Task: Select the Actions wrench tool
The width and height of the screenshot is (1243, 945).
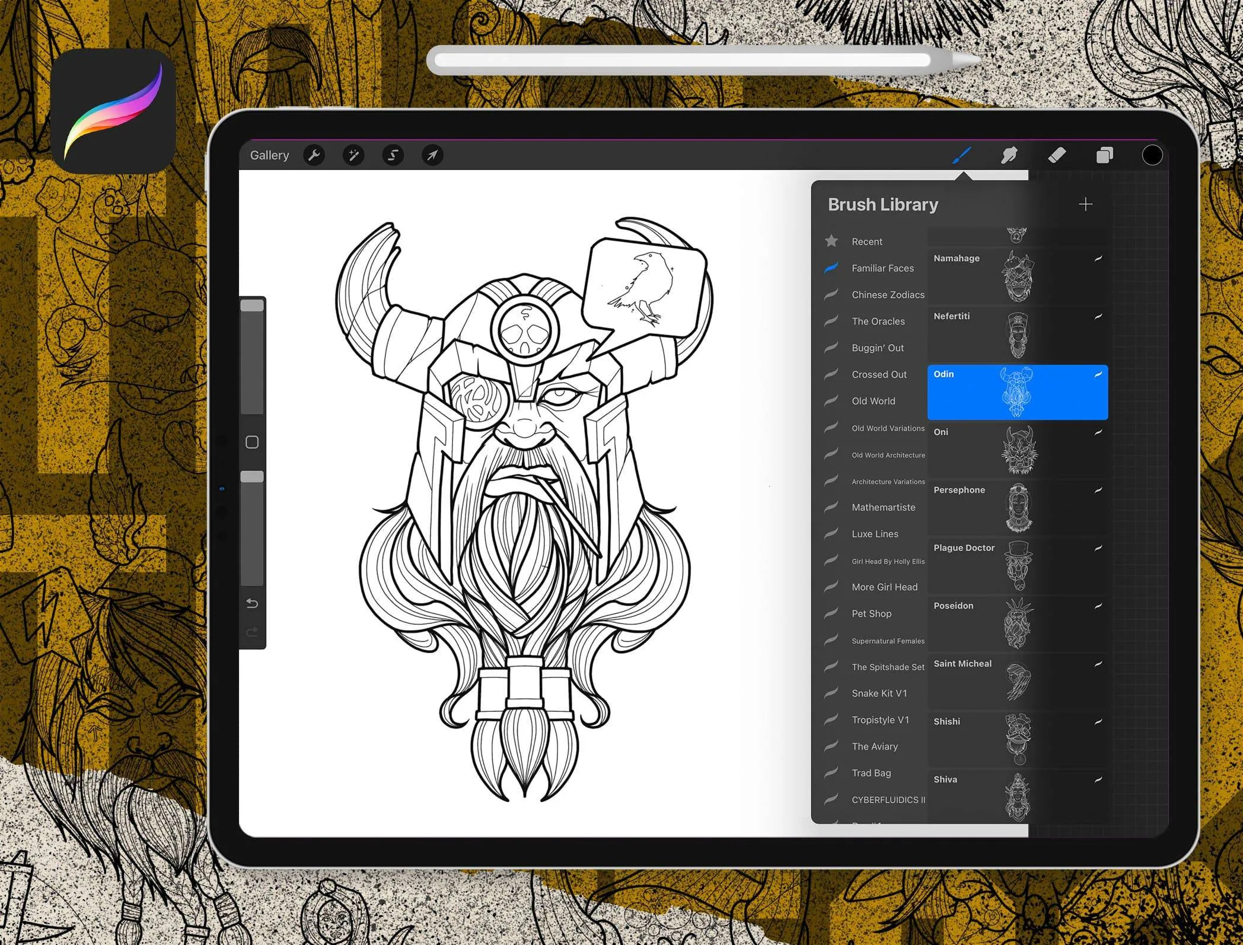Action: pyautogui.click(x=314, y=155)
